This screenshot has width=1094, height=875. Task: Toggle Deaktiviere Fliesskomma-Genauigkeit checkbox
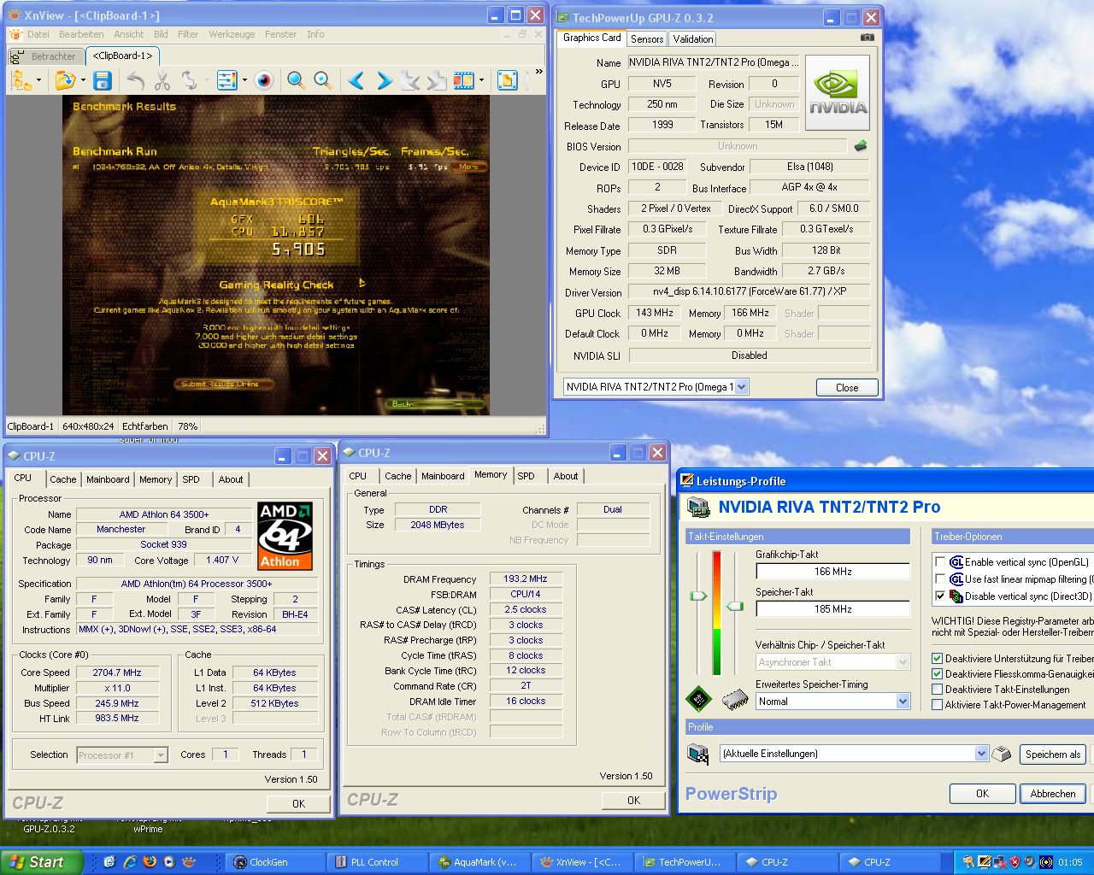[938, 674]
